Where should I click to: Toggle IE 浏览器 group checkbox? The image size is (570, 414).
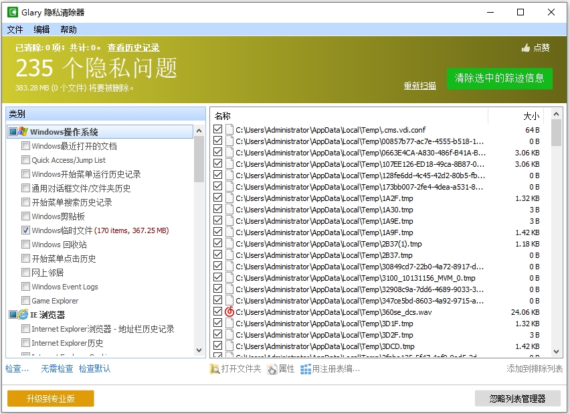13,315
